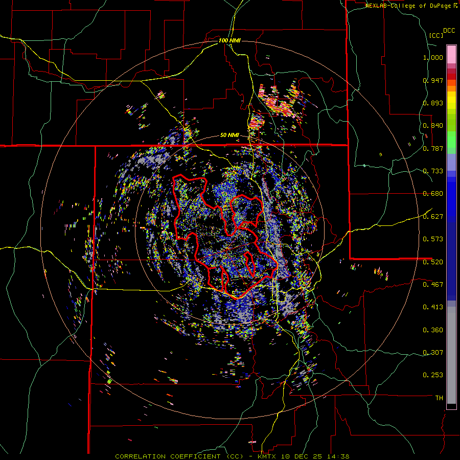
Task: Pick the large gray band of the color scale
Action: coord(451,355)
